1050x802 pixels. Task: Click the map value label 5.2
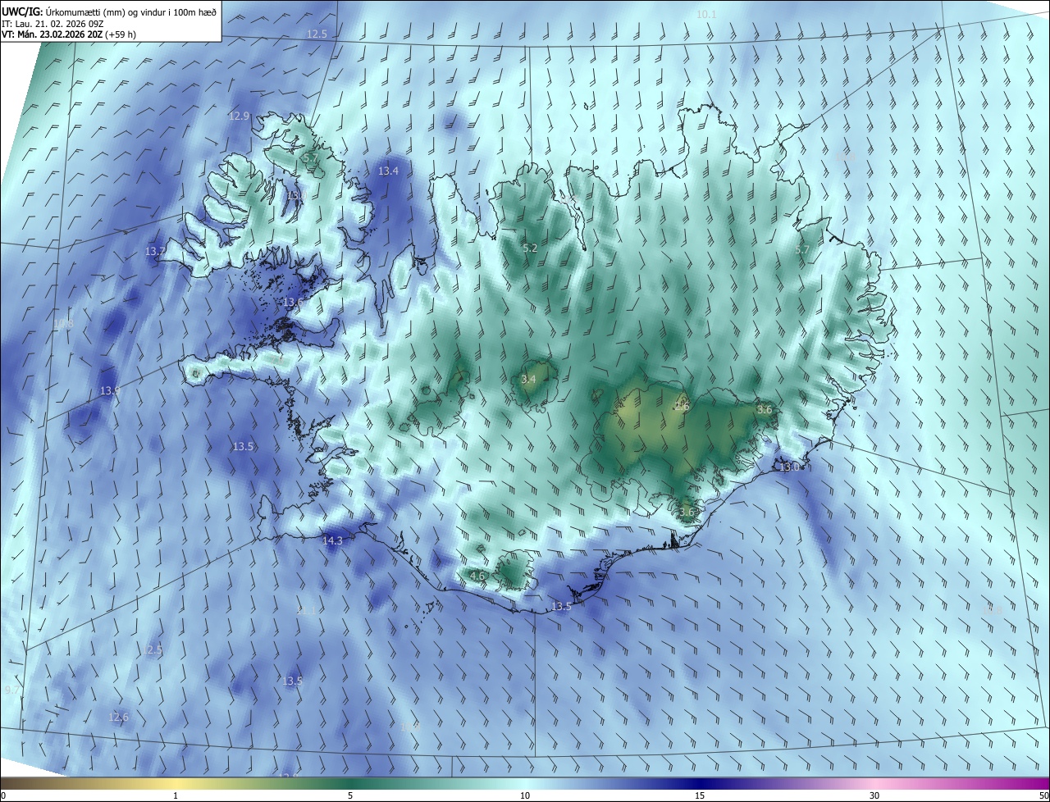click(530, 248)
